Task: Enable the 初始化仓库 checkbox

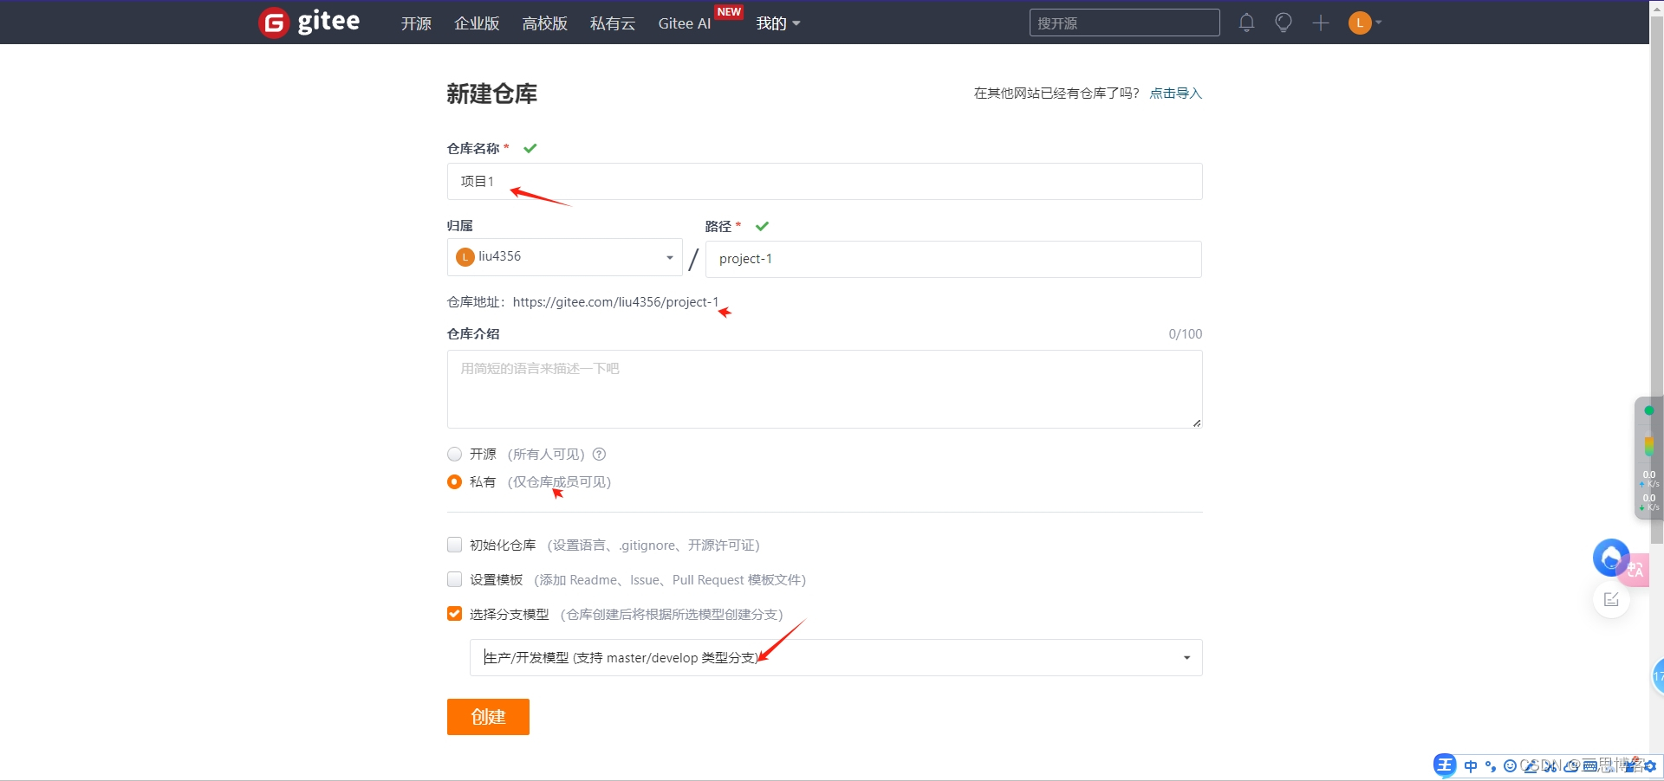Action: click(x=454, y=545)
